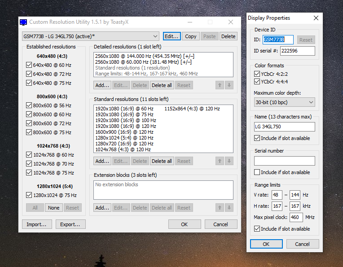Screen dimensions: 343x267
Task: Move standard resolution down with arrow
Action: pos(229,161)
